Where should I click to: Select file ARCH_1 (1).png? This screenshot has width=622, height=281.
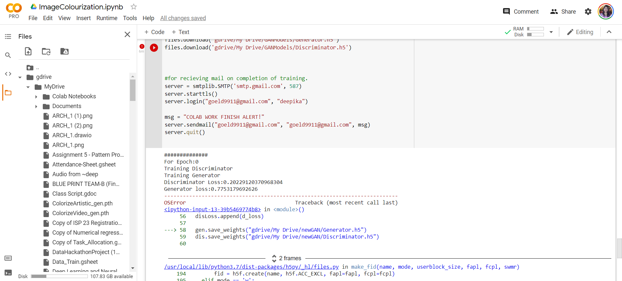(x=72, y=116)
